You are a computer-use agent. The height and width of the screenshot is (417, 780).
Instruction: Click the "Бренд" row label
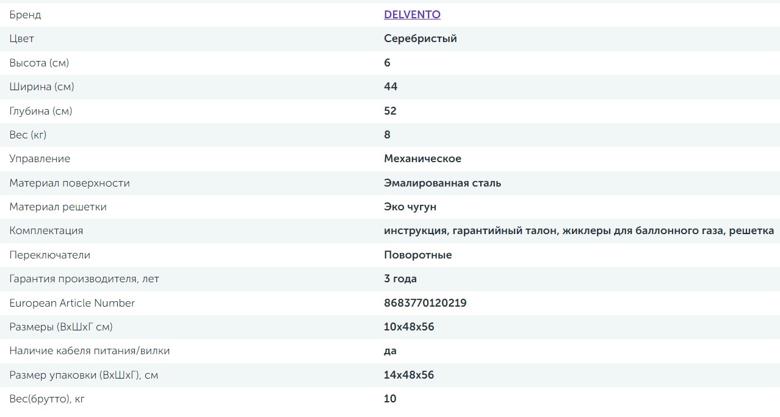pyautogui.click(x=26, y=15)
